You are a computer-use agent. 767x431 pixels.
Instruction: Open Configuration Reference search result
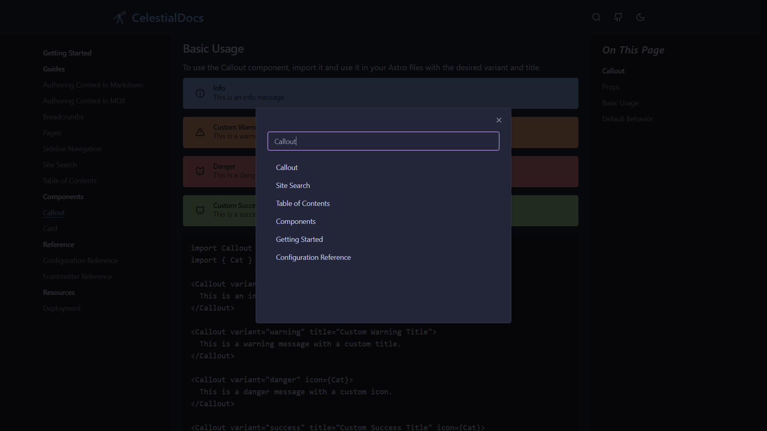click(313, 257)
